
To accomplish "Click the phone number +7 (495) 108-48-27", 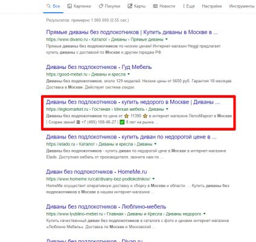I will pyautogui.click(x=99, y=122).
